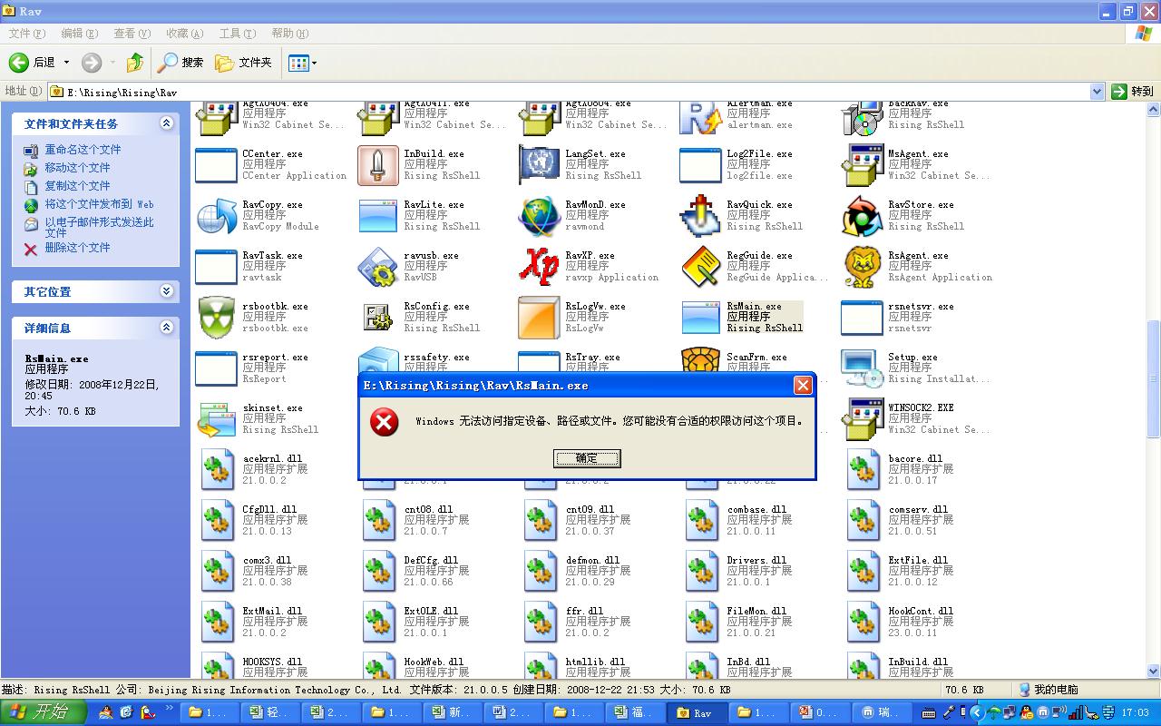Select the LangSet.exe flag icon
The width and height of the screenshot is (1161, 726).
pos(539,165)
